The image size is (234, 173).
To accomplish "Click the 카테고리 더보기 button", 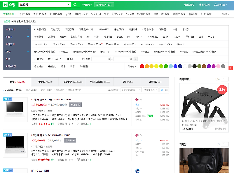I will click(104, 5).
